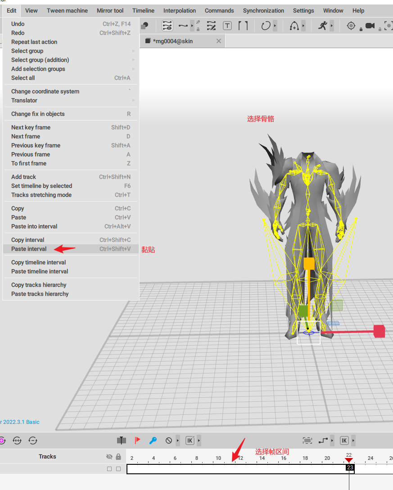The width and height of the screenshot is (393, 490).
Task: Click the arc with plus sign icon
Action: click(x=294, y=26)
